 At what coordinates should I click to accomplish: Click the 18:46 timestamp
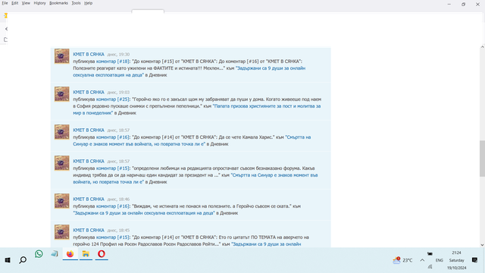(118, 199)
